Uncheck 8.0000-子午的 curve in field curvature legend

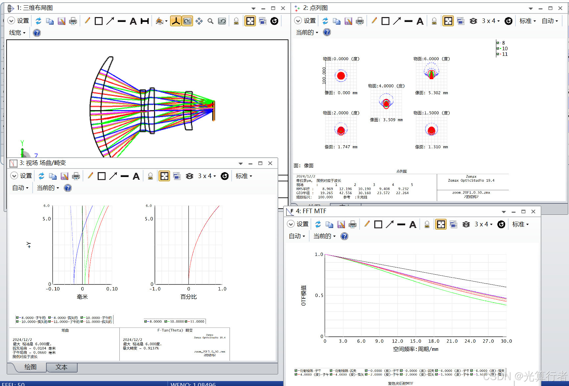click(17, 318)
